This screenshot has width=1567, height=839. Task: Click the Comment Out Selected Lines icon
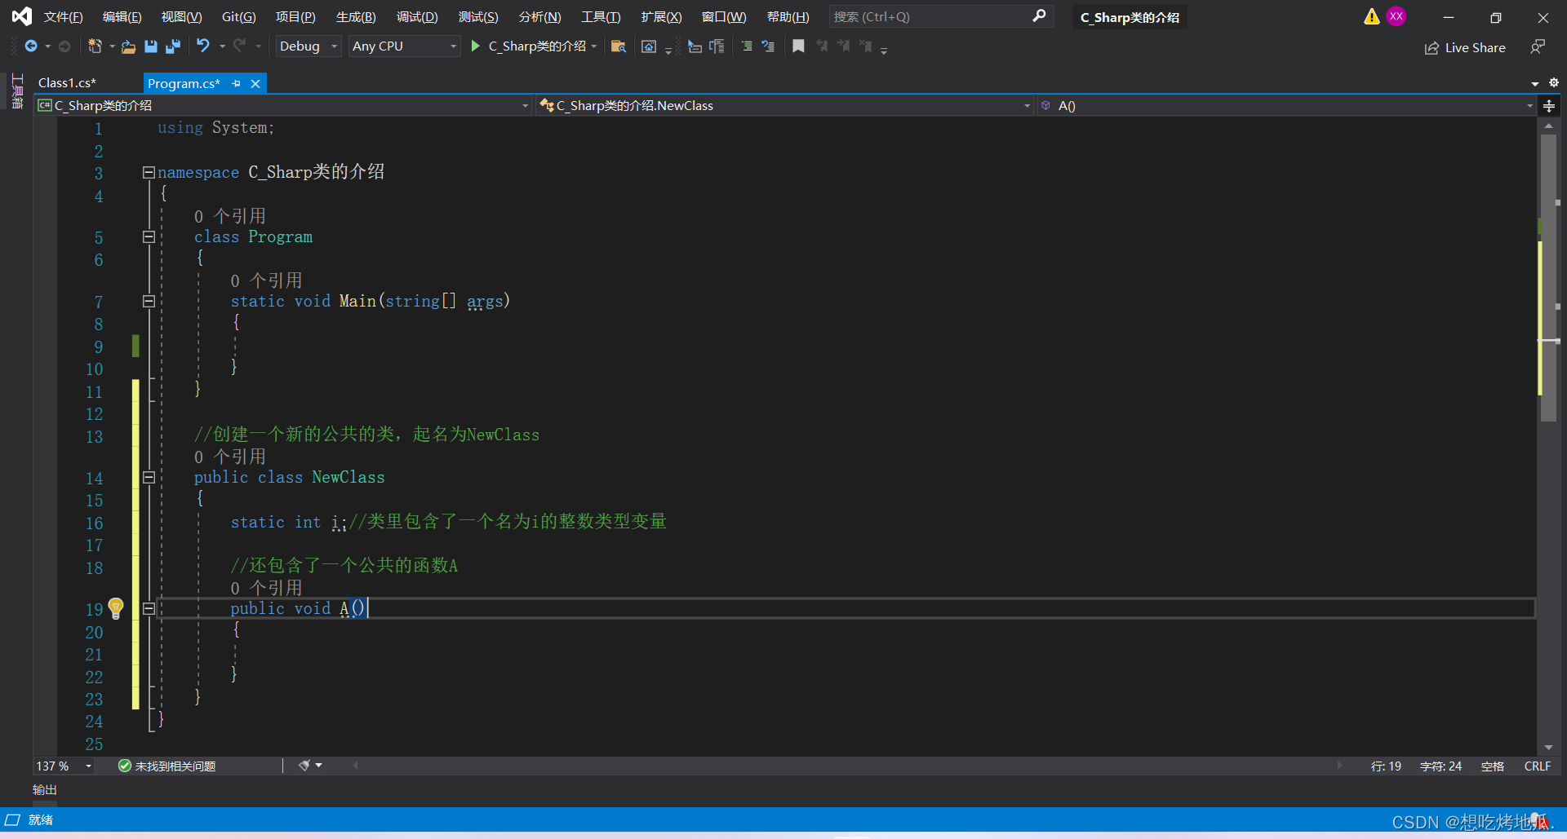[x=747, y=46]
